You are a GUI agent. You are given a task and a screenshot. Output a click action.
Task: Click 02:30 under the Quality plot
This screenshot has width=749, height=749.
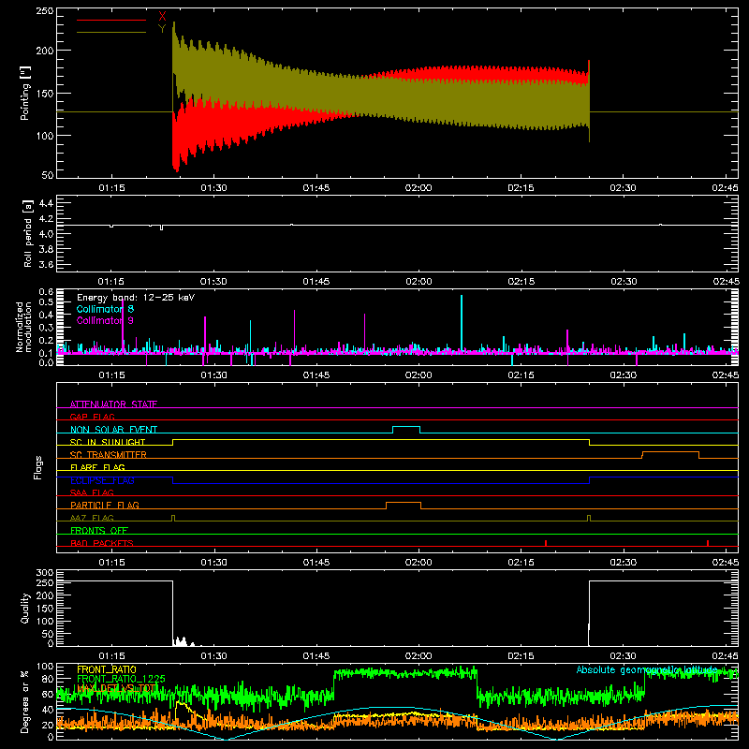pyautogui.click(x=623, y=656)
